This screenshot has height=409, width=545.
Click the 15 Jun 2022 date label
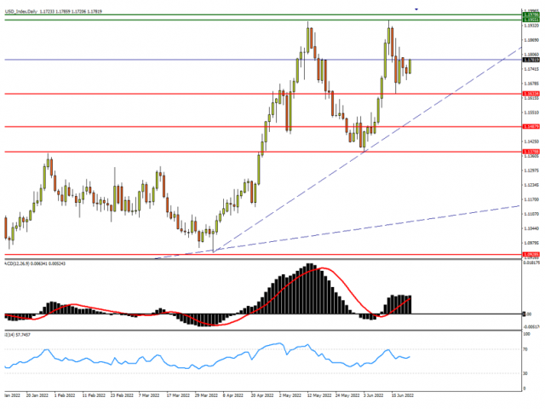(402, 396)
